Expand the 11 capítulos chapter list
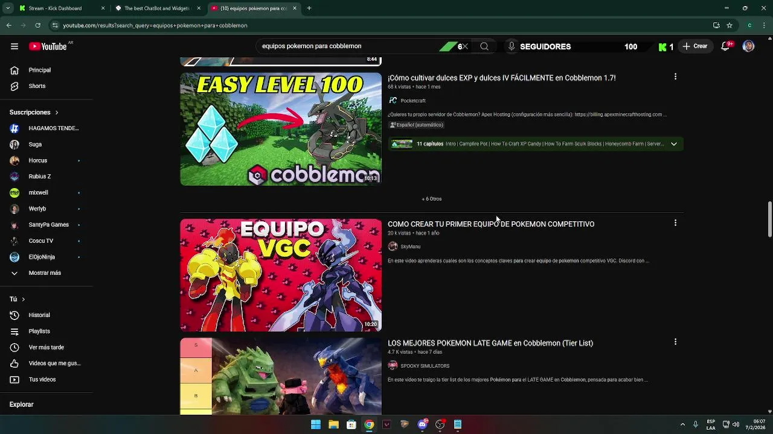773x434 pixels. [x=673, y=144]
